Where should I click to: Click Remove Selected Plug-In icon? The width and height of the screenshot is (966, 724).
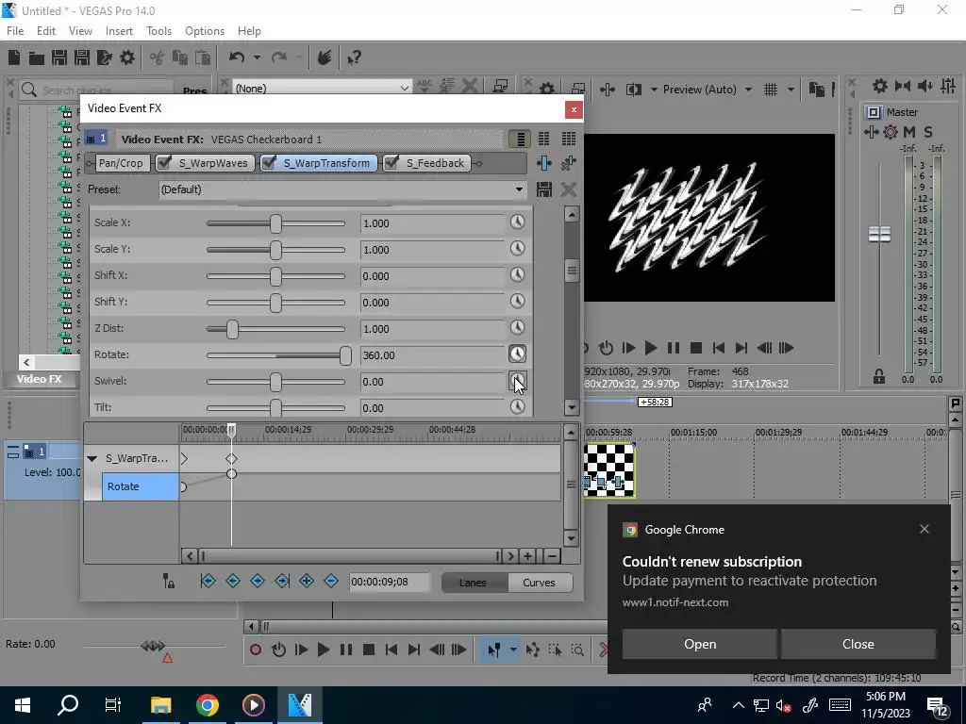click(568, 163)
